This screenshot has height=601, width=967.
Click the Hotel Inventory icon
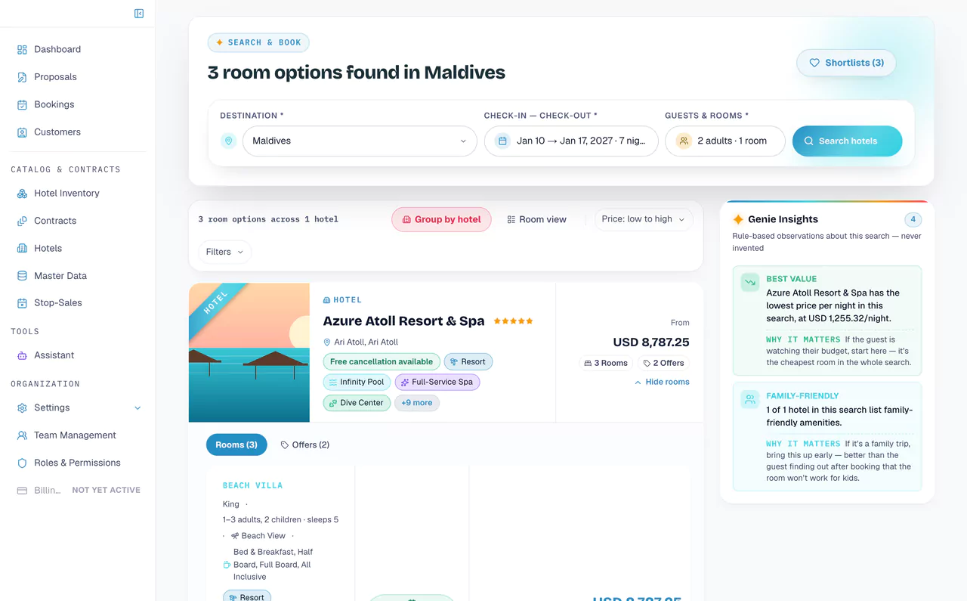click(22, 194)
